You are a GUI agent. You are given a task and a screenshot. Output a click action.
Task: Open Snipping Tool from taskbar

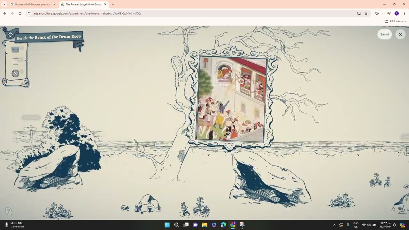pos(242,225)
